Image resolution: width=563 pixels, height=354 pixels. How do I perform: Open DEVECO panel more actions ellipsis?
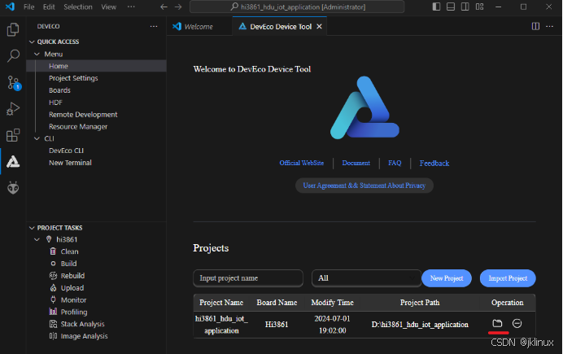click(154, 26)
